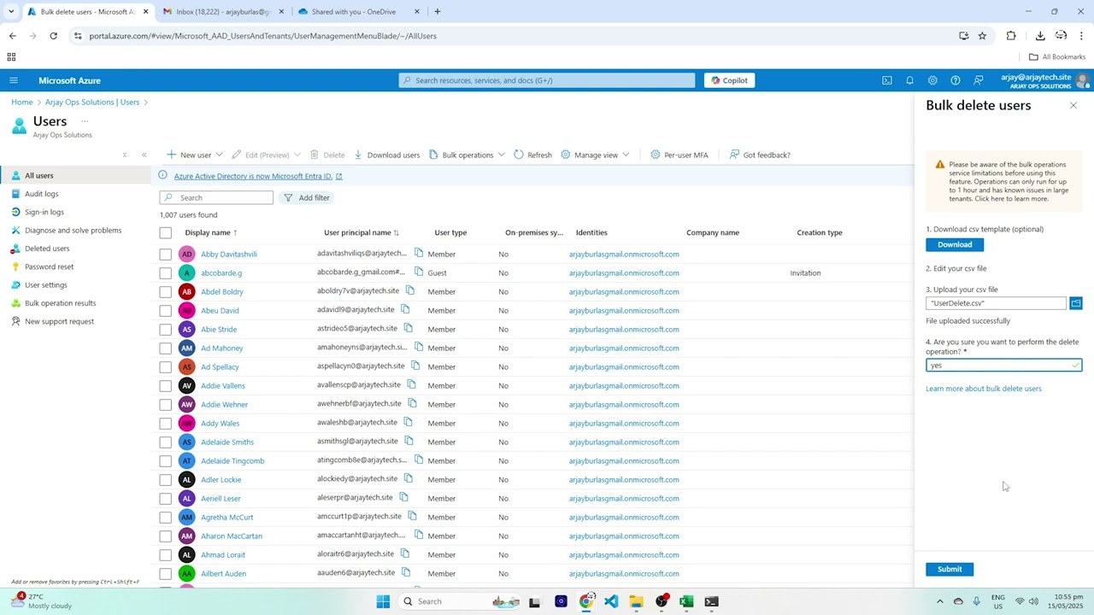This screenshot has height=615, width=1094.
Task: Open the Azure help question mark
Action: pyautogui.click(x=956, y=80)
